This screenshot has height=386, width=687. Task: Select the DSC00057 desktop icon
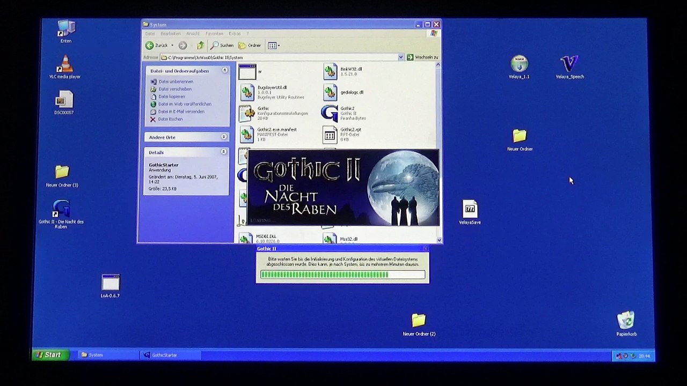point(64,103)
